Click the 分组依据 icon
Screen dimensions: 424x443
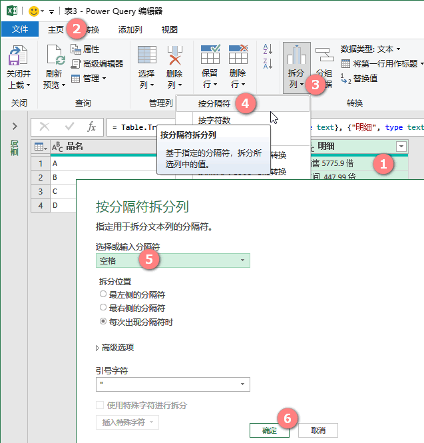pos(324,54)
